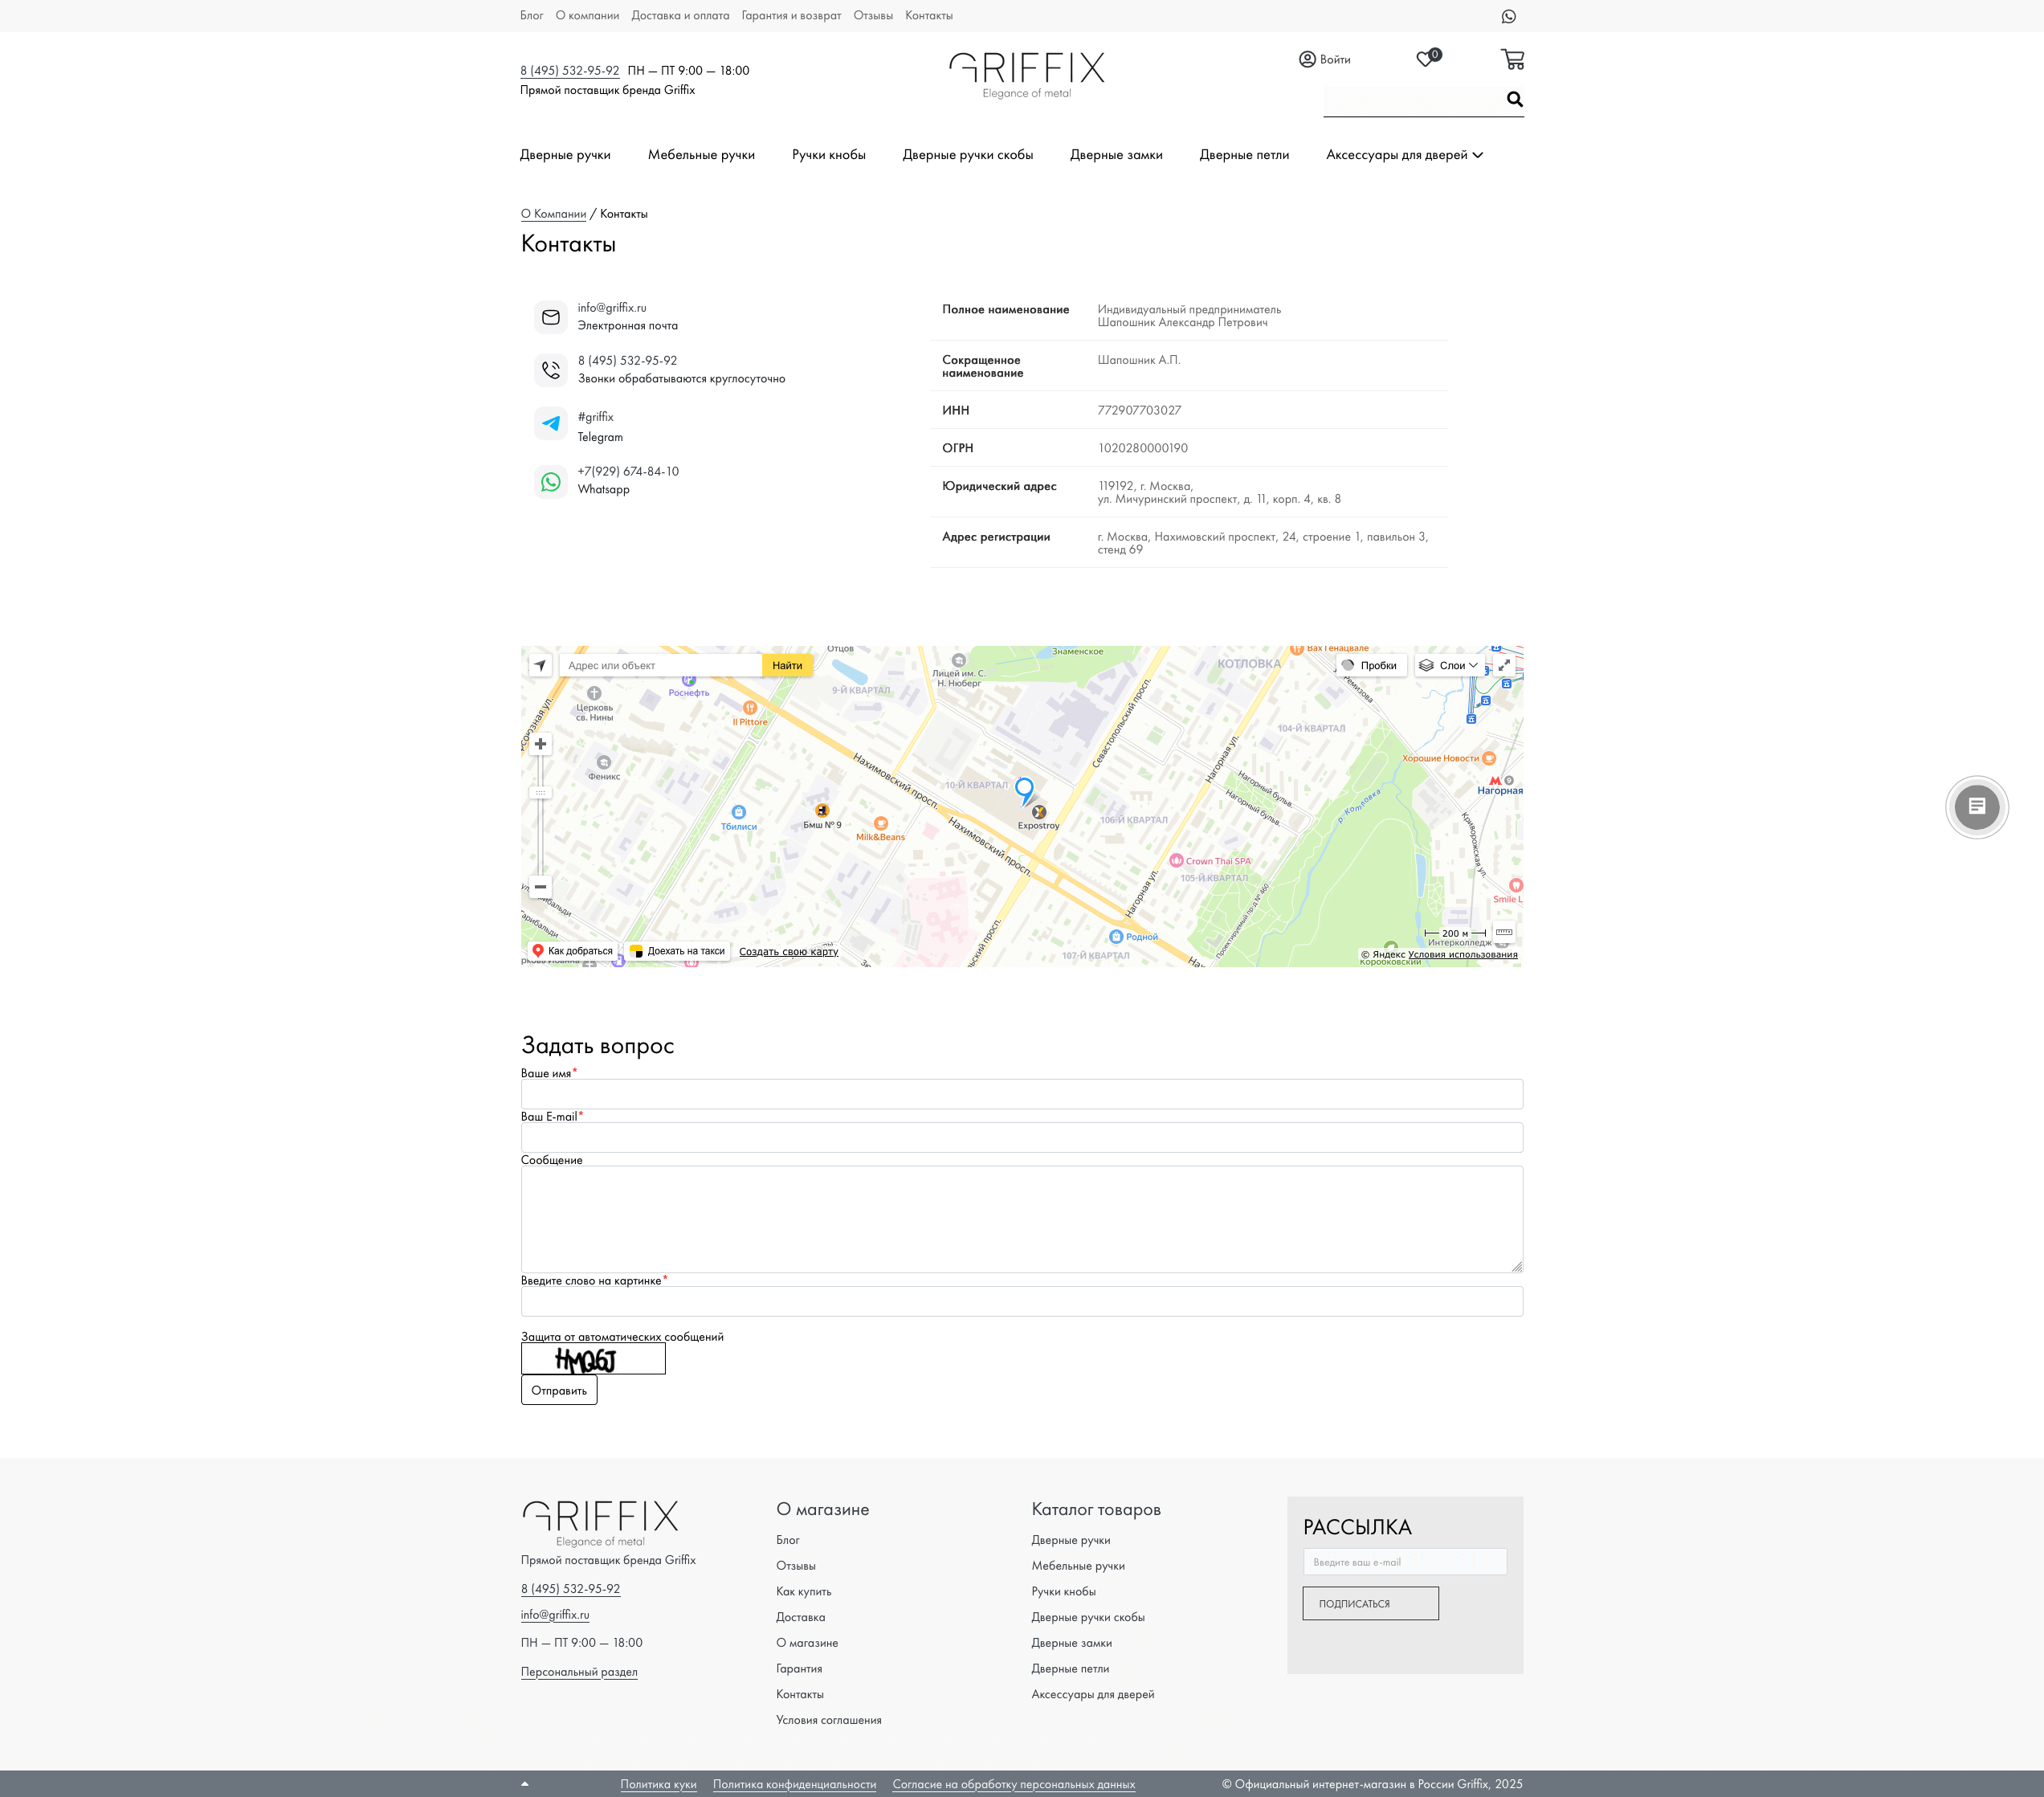Screen dimensions: 2044x1797
Task: Click the scroll-to-top arrow in footer
Action: (525, 1784)
